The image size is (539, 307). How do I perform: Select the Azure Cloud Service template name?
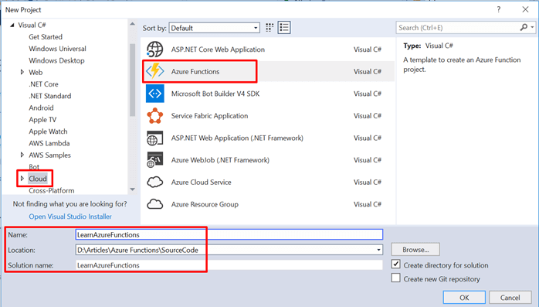(x=201, y=182)
